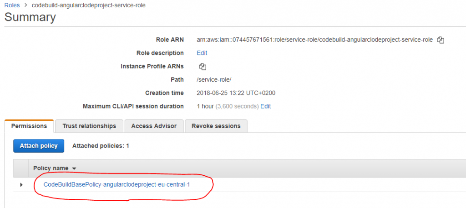Copy the Role ARN to clipboard

tap(440, 40)
